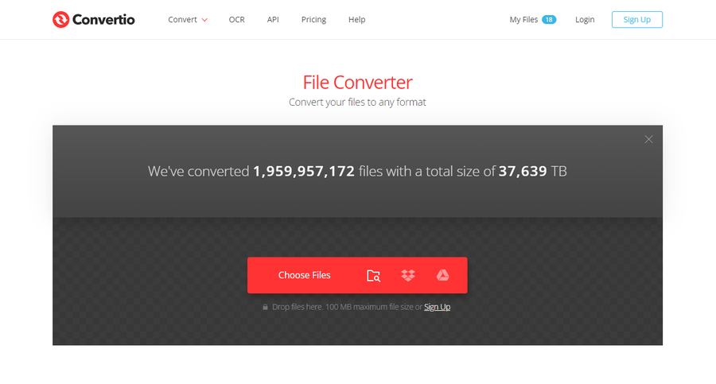Click the Convertio brand name text
This screenshot has width=716, height=384.
point(103,20)
